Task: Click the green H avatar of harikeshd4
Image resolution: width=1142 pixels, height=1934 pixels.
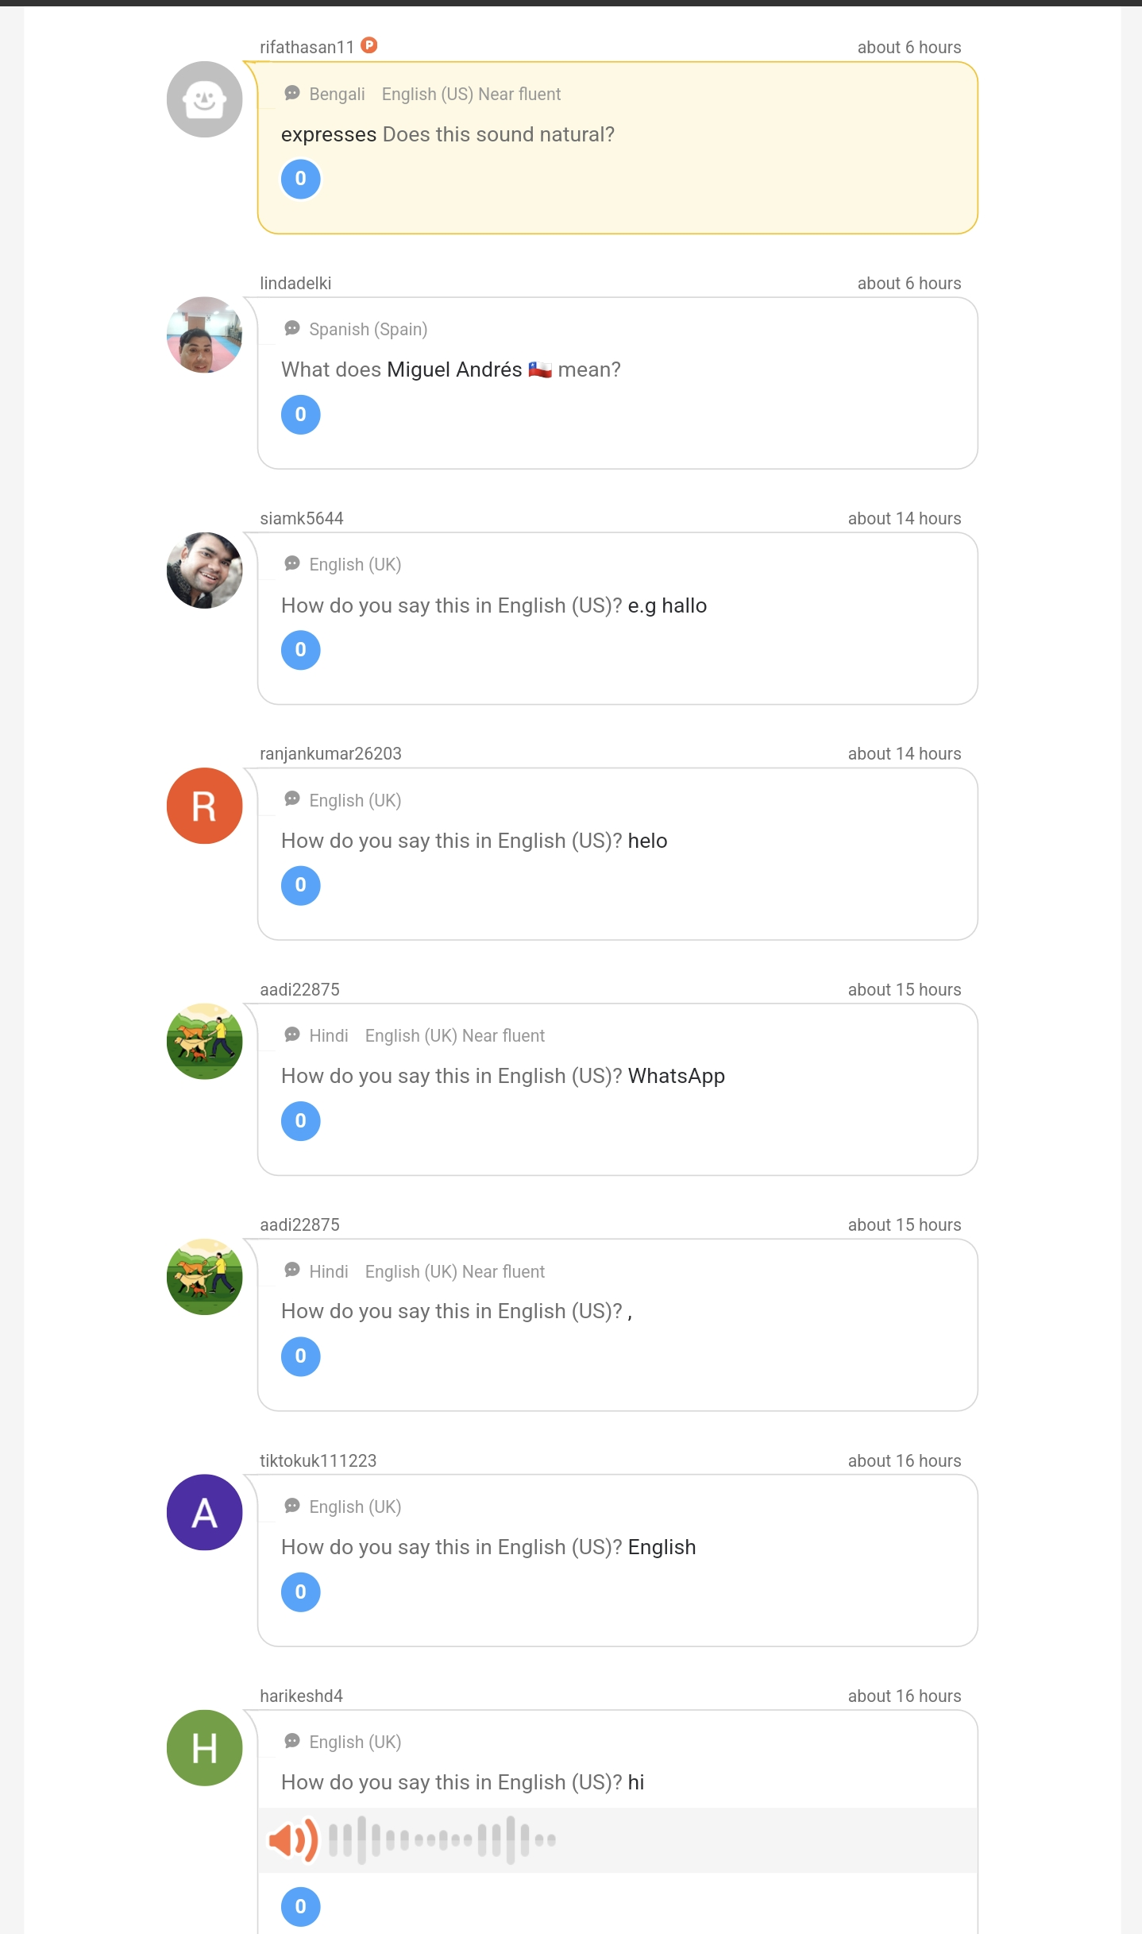Action: pyautogui.click(x=204, y=1748)
